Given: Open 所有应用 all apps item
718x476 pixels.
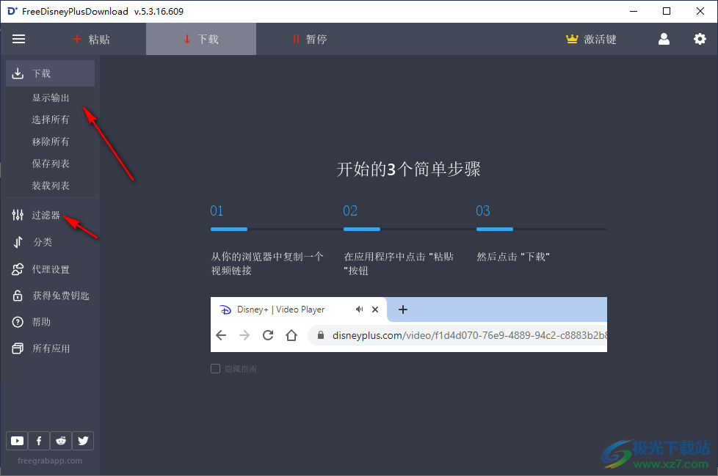Looking at the screenshot, I should click(51, 348).
